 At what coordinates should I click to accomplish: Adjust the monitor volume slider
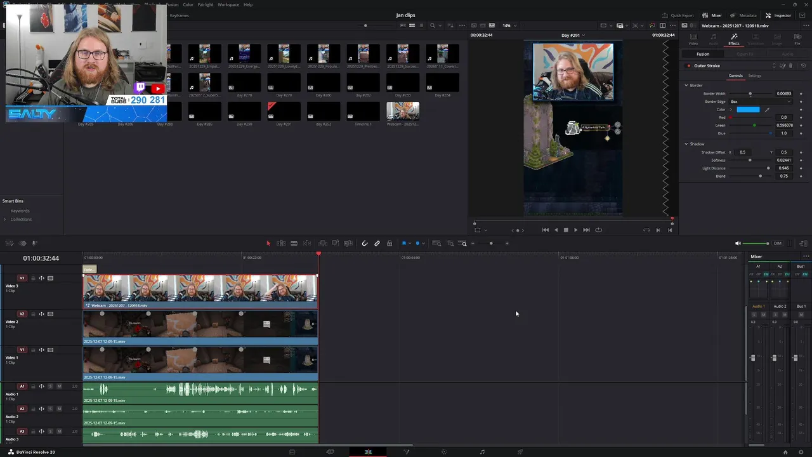756,243
